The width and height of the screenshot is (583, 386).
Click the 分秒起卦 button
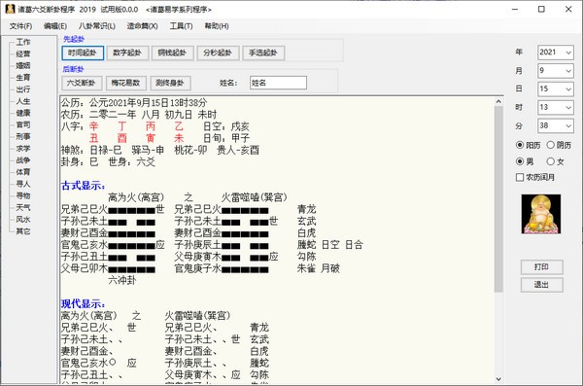point(218,53)
